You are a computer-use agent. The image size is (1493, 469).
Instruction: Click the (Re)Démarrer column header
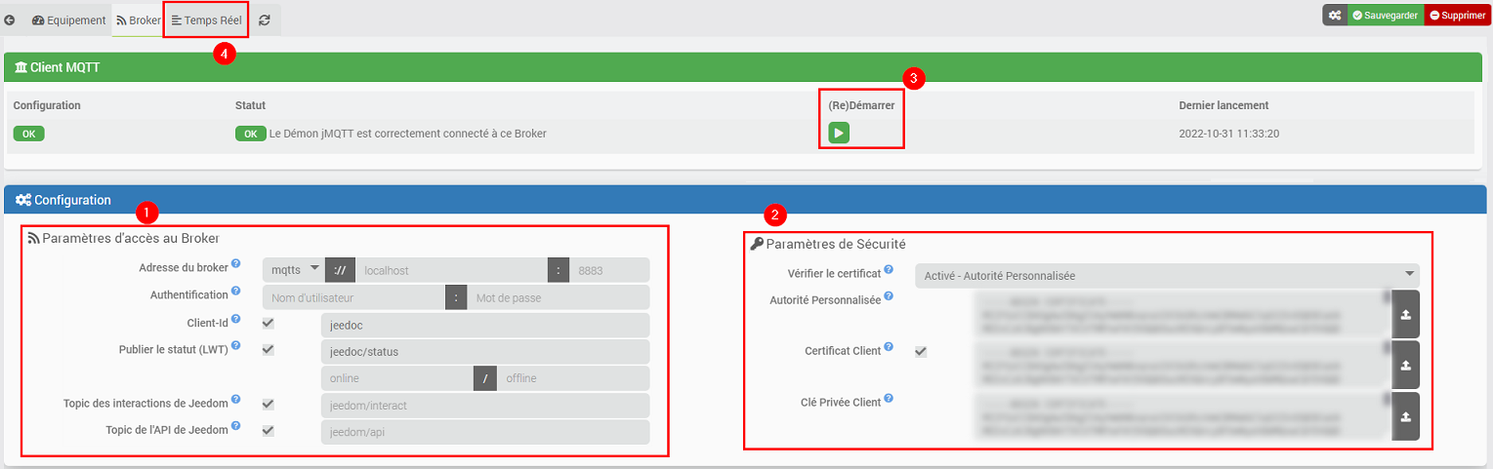click(x=861, y=105)
